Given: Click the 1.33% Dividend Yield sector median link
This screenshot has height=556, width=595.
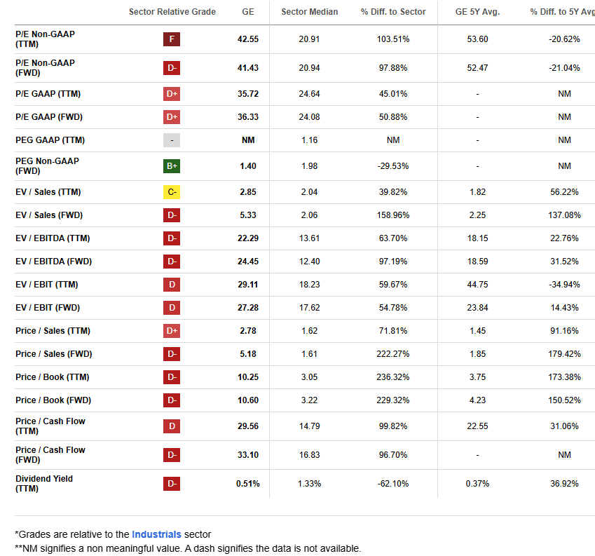Looking at the screenshot, I should click(309, 483).
